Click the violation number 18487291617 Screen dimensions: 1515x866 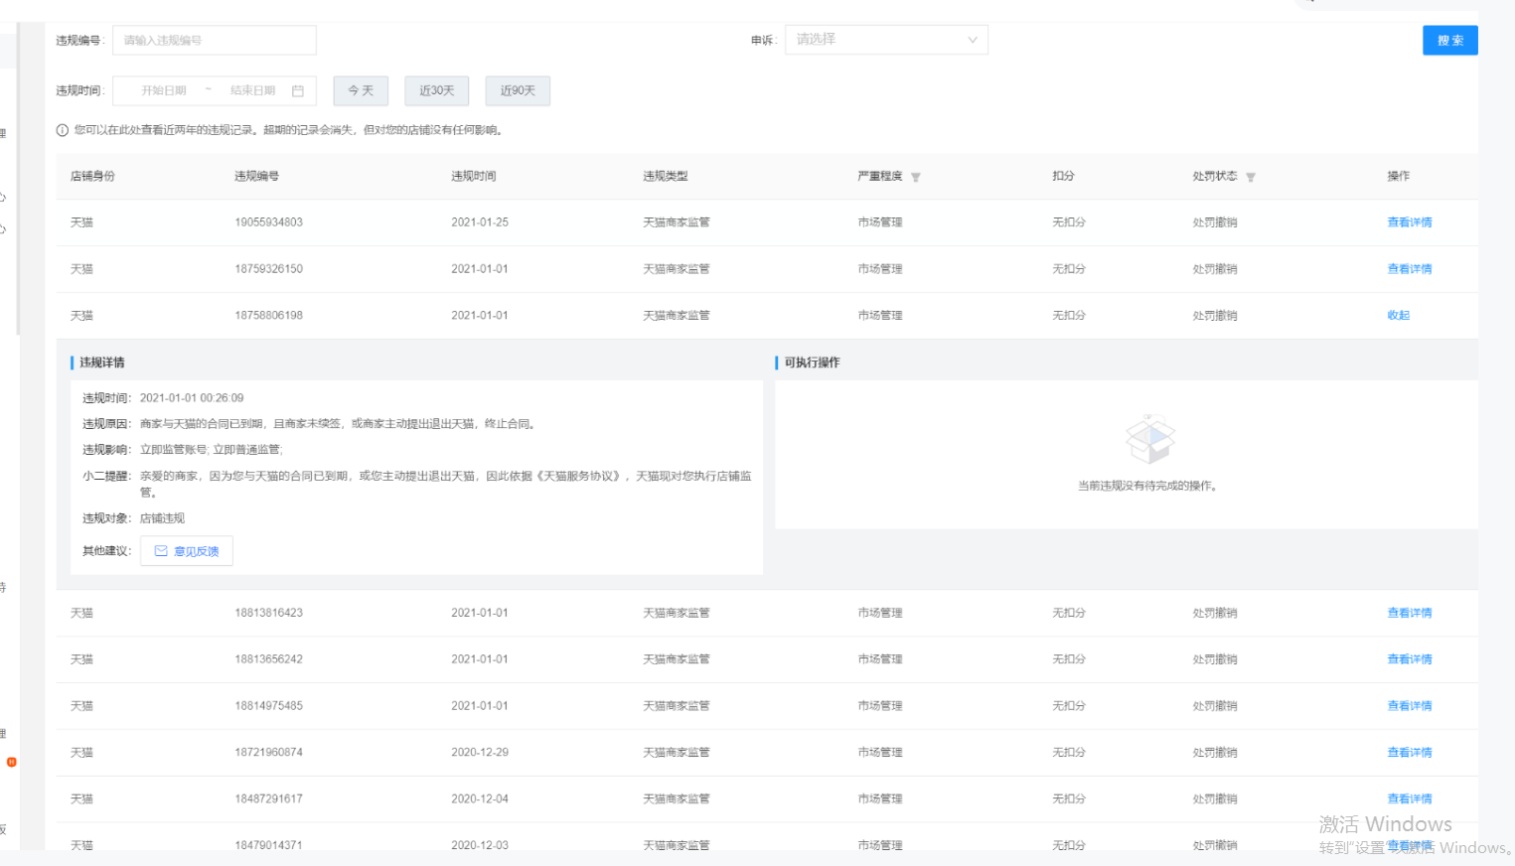point(269,799)
